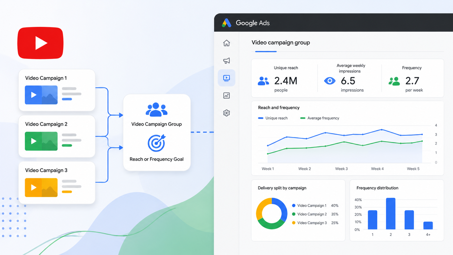This screenshot has width=453, height=255.
Task: Click the Video Campaign 3 card title
Action: pyautogui.click(x=46, y=170)
